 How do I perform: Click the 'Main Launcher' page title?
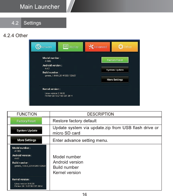click(40, 7)
